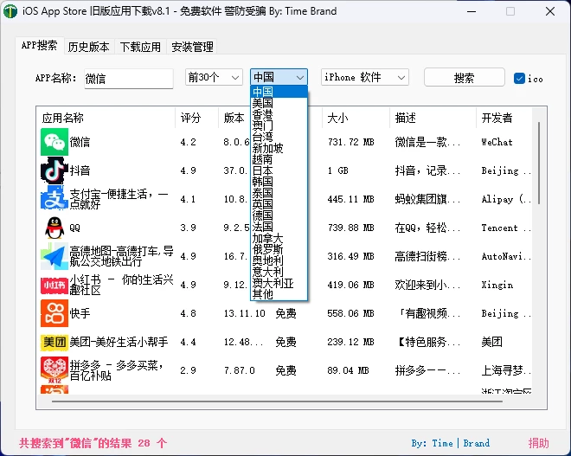
Task: Collapse the 中国 region combo box
Action: pyautogui.click(x=279, y=77)
